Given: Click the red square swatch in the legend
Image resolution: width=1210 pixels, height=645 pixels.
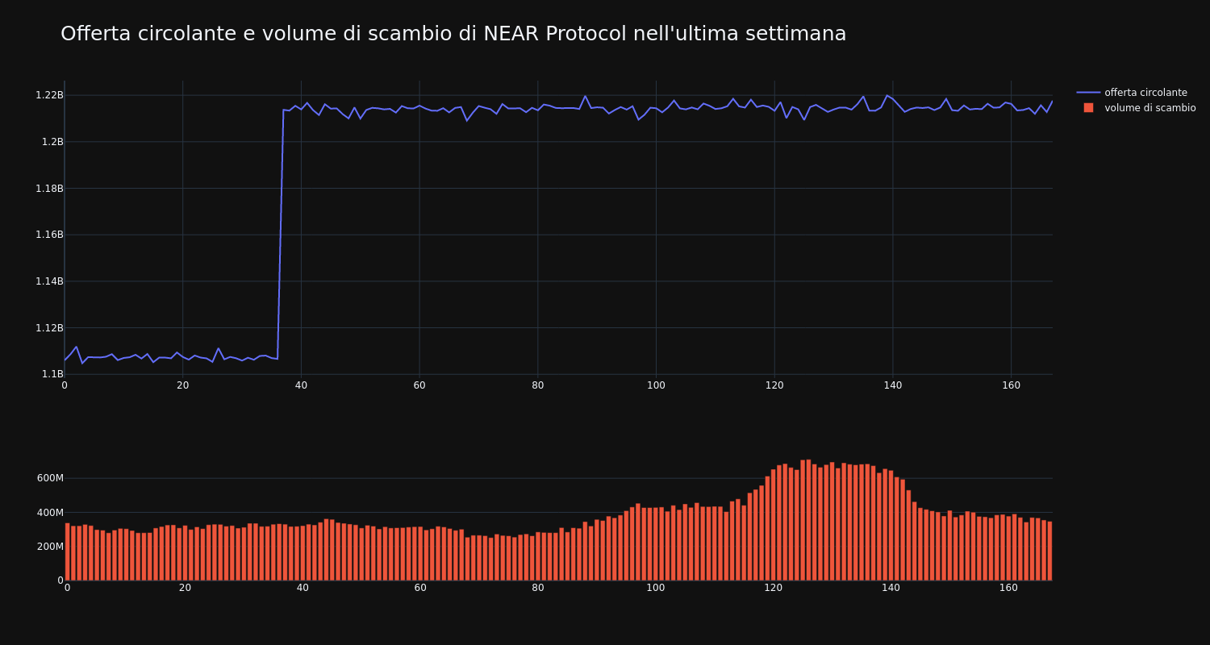Looking at the screenshot, I should point(1088,108).
